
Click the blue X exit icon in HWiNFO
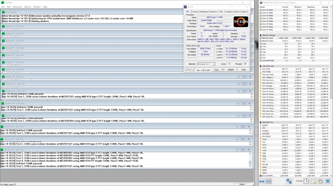[328, 181]
